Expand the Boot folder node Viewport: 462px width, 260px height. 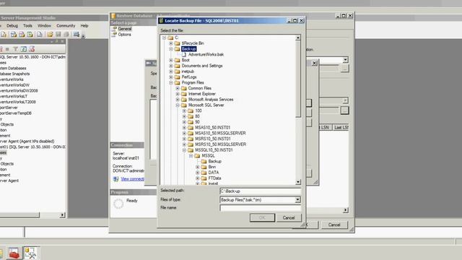(171, 60)
